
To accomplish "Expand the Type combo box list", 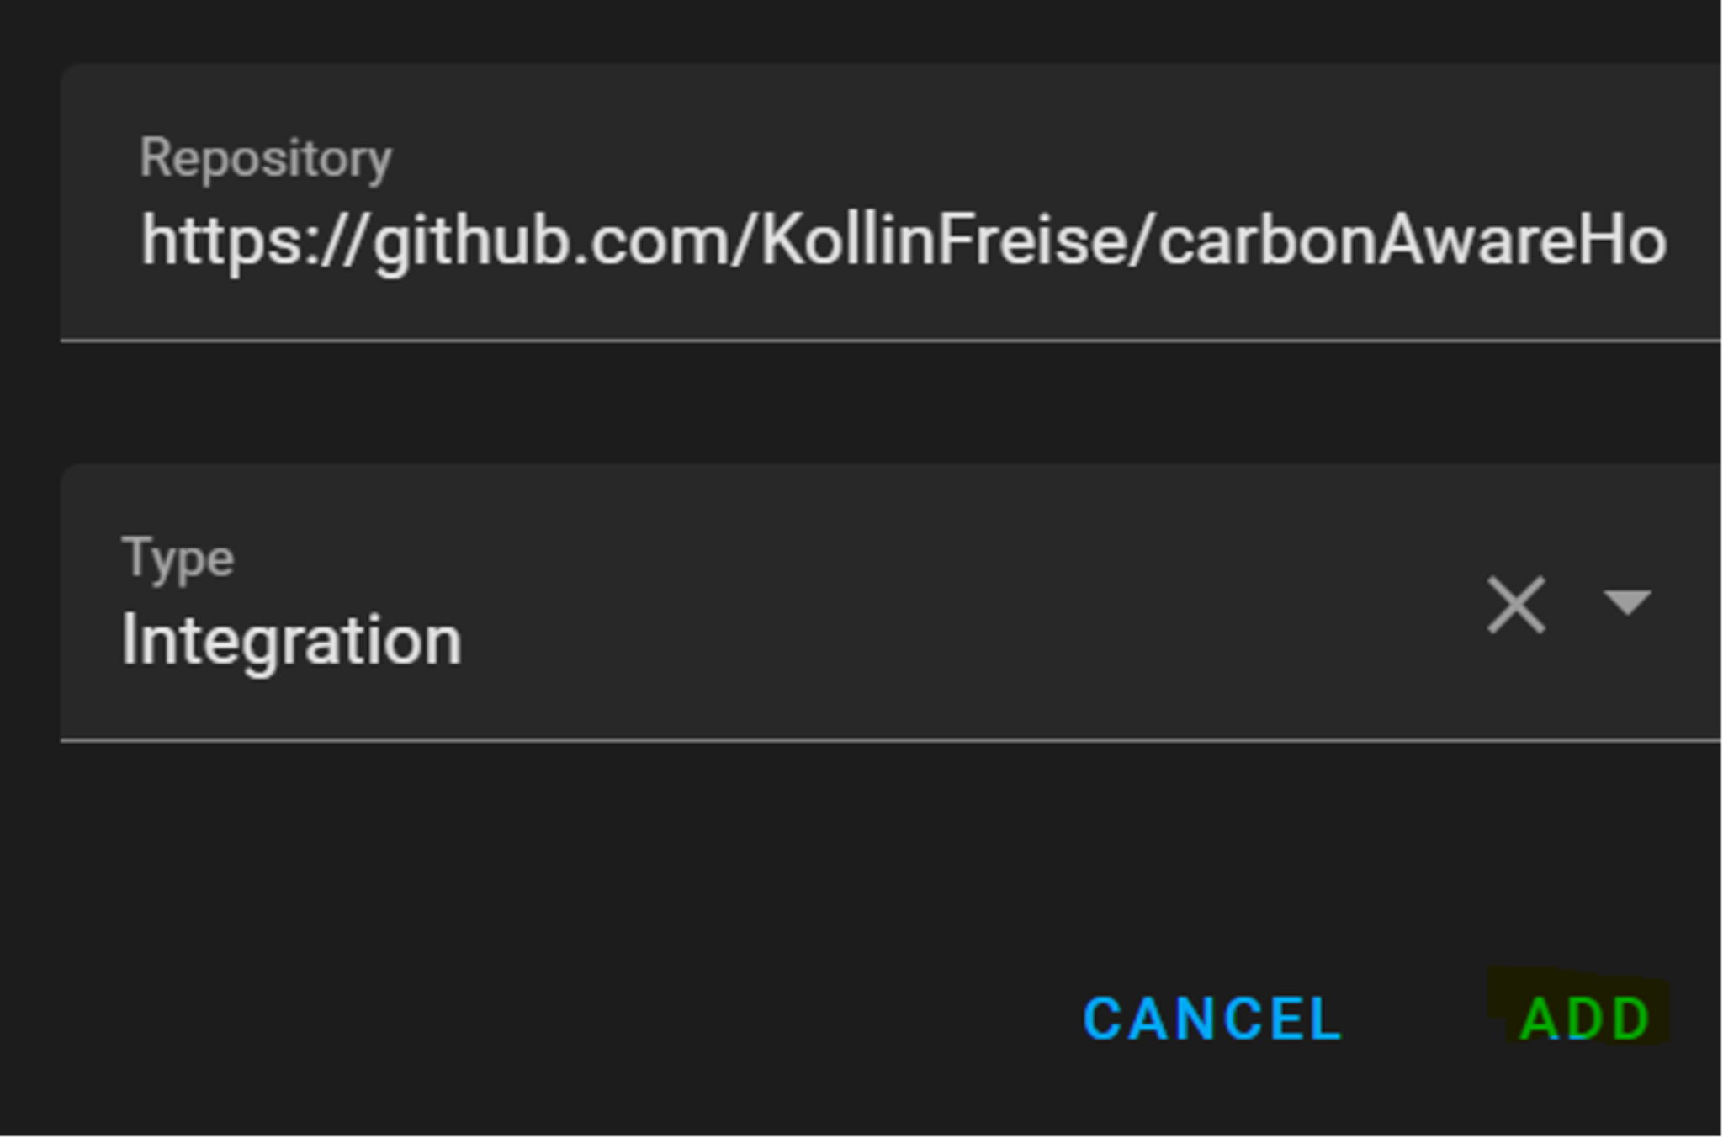I will (1627, 602).
